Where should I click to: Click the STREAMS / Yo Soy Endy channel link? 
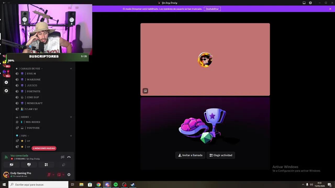click(x=26, y=159)
